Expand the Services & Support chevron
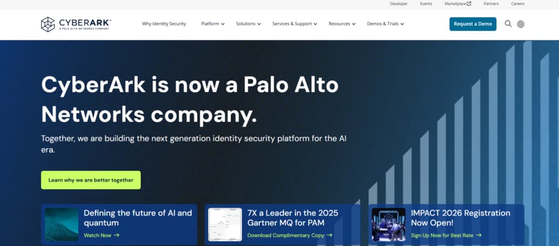The width and height of the screenshot is (559, 246). [x=315, y=24]
